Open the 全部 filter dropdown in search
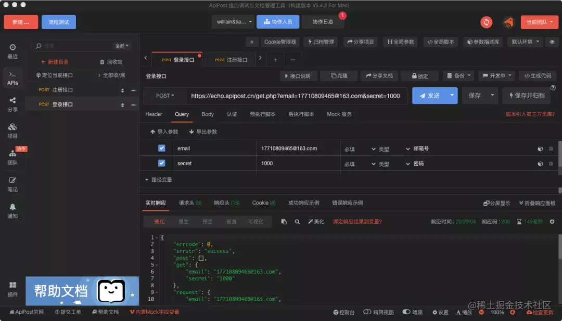This screenshot has width=562, height=321. (x=121, y=46)
